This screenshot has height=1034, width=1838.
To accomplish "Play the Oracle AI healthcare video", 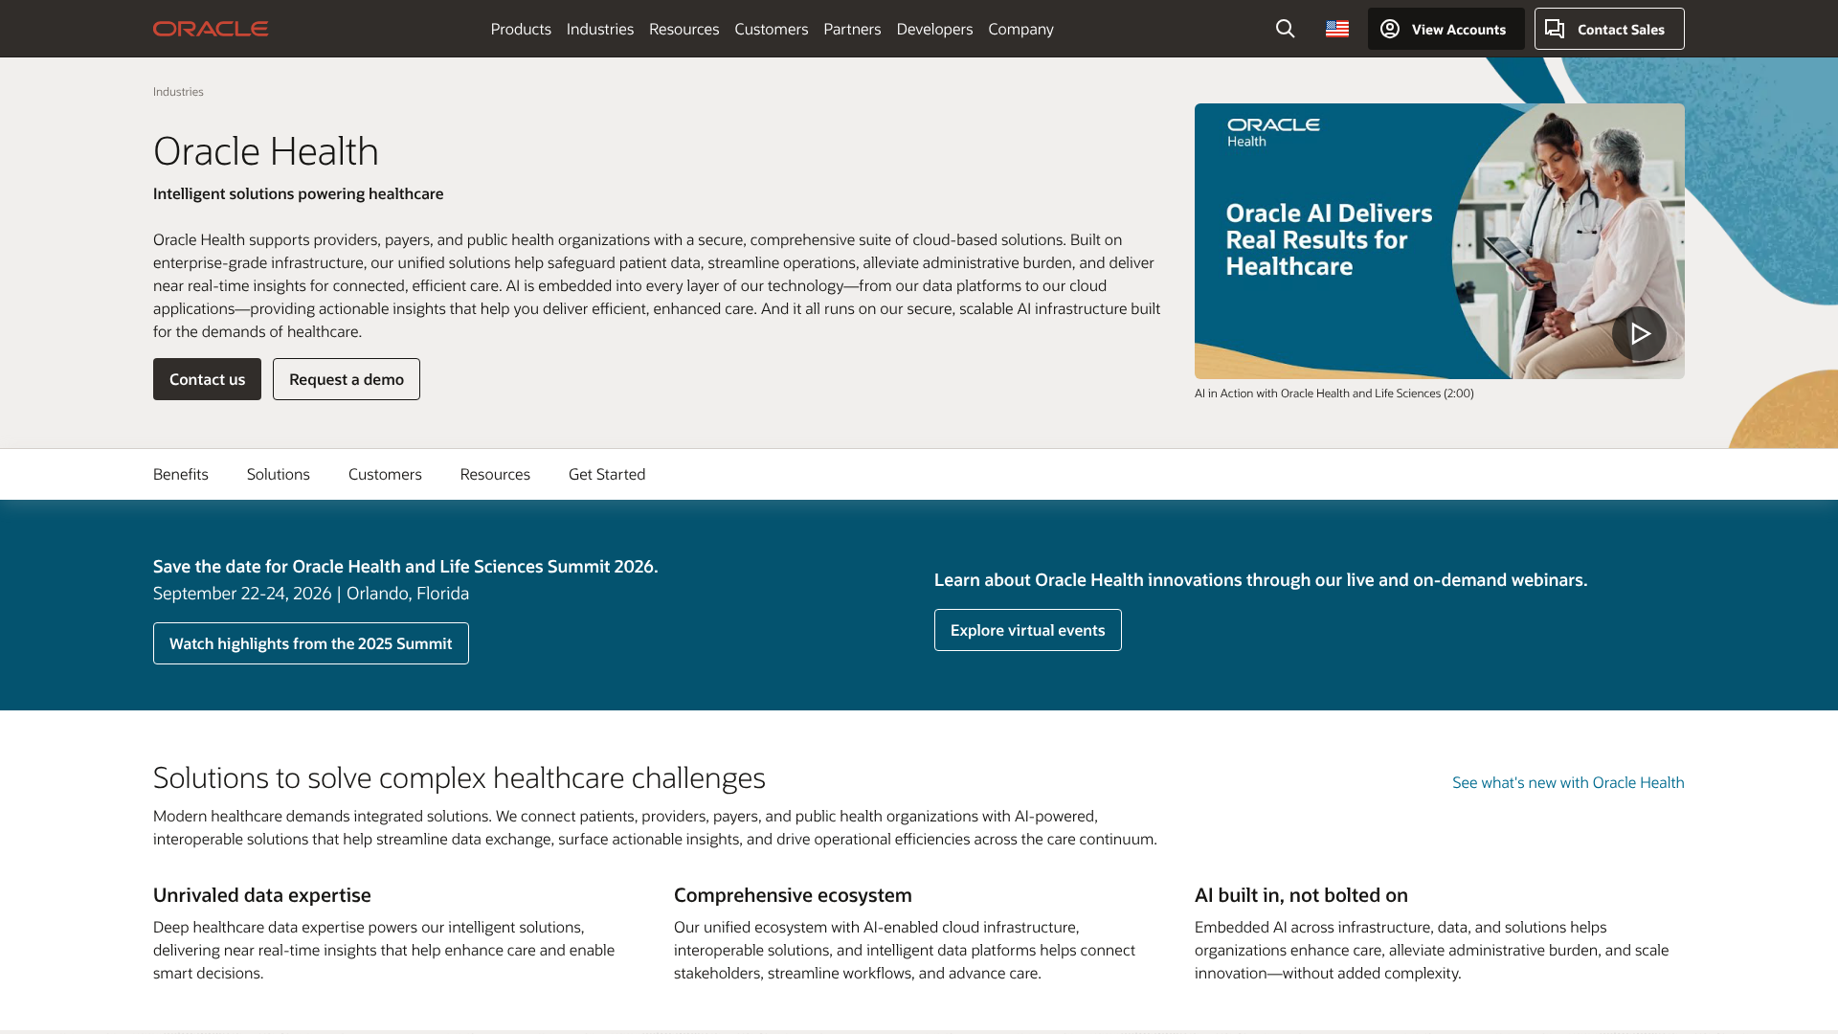I will (x=1640, y=333).
